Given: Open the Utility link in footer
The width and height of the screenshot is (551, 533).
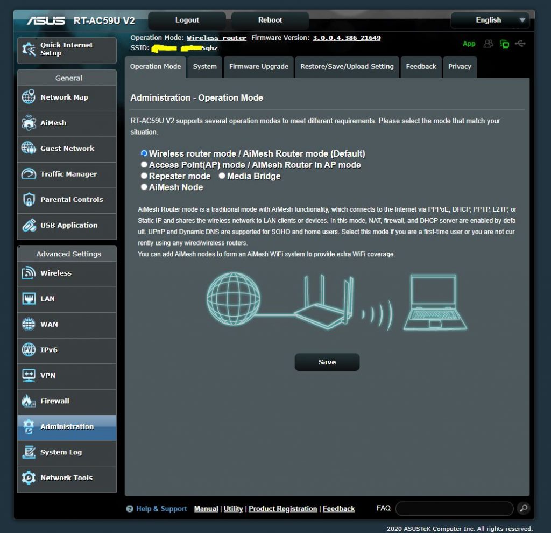Looking at the screenshot, I should (x=234, y=509).
